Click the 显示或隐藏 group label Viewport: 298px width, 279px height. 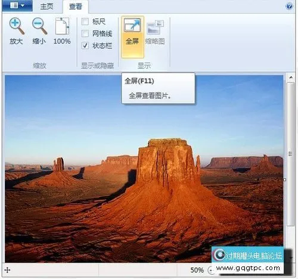(97, 66)
